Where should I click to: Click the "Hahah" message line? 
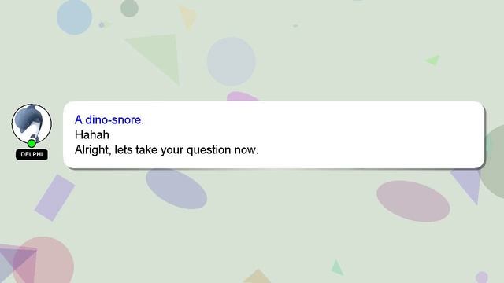pyautogui.click(x=92, y=134)
